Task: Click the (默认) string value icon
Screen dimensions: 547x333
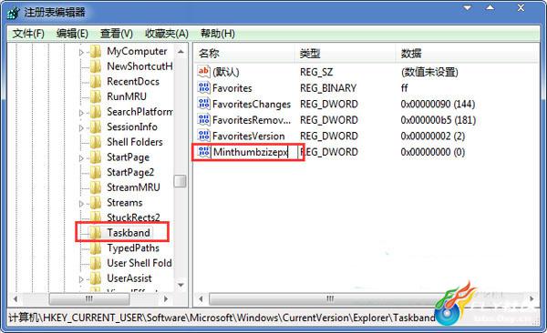Action: click(x=203, y=72)
